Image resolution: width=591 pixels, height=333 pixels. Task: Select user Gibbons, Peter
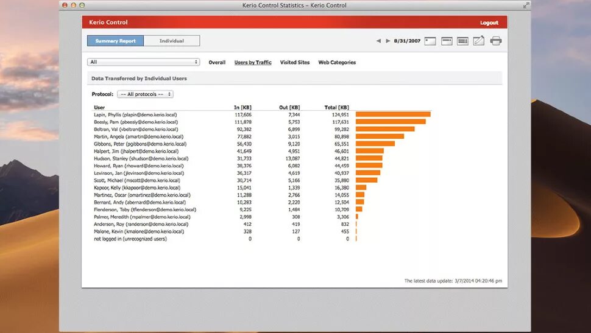pos(140,144)
